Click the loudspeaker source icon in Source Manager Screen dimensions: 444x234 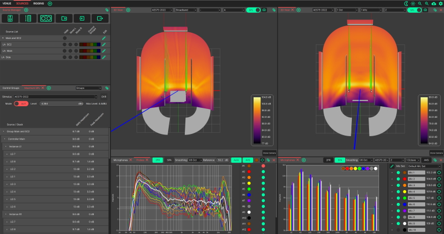coord(11,18)
